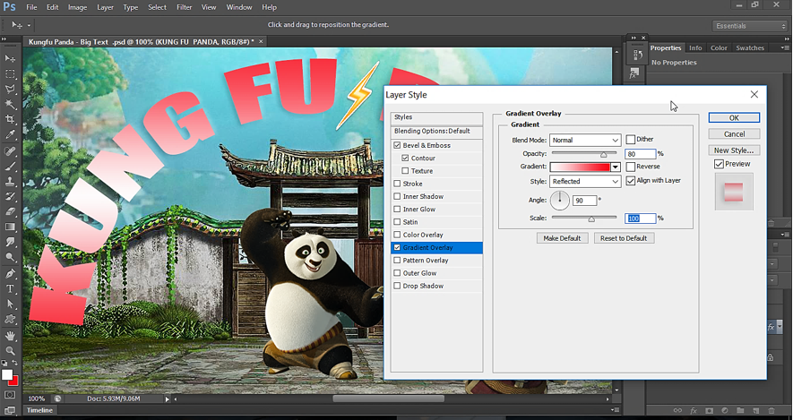Open the Timeline panel menu
Viewport: 793px width, 420px height.
(x=615, y=410)
